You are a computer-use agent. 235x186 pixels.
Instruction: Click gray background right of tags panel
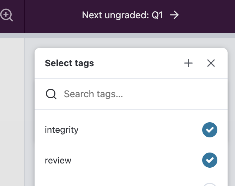point(231,113)
